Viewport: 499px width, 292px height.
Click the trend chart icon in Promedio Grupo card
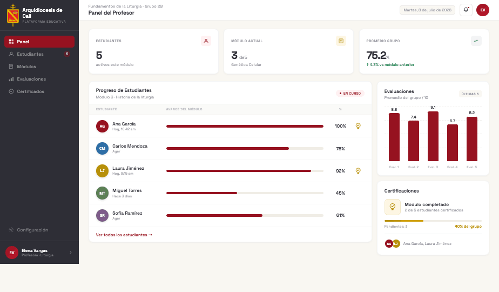coord(476,41)
